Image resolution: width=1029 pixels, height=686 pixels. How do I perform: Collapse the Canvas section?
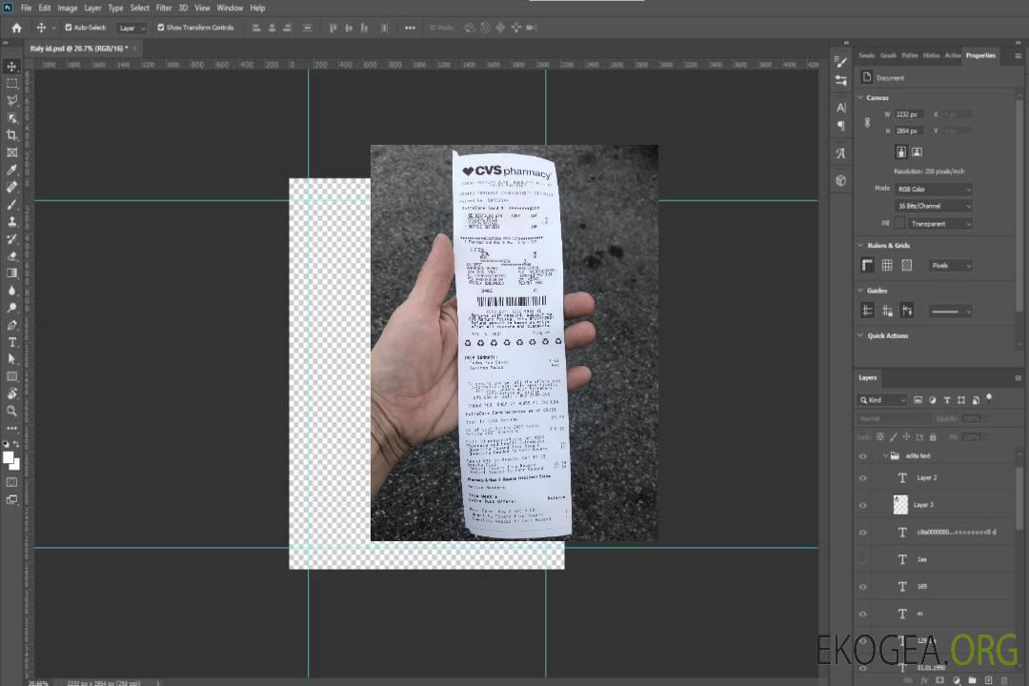[x=860, y=97]
